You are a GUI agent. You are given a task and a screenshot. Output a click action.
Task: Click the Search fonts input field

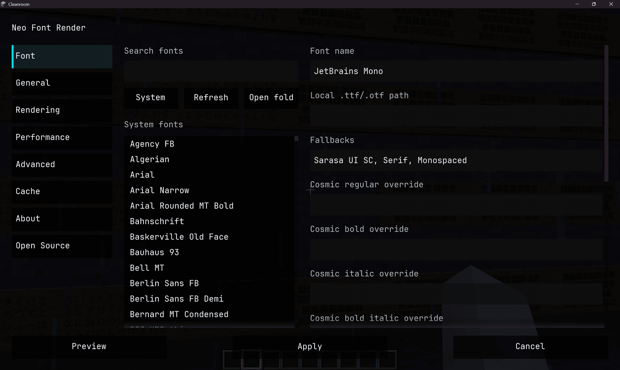tap(211, 71)
